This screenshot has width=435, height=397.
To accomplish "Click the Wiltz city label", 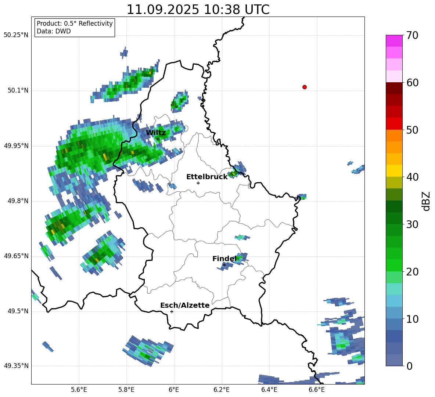I will pyautogui.click(x=156, y=133).
